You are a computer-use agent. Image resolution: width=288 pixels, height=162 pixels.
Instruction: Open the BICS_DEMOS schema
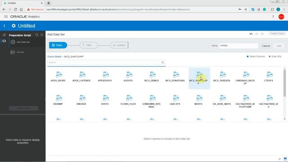click(x=152, y=77)
